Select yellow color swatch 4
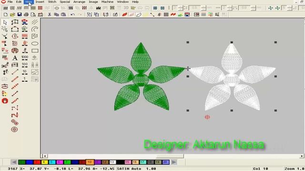This screenshot has height=171, width=305. tap(44, 162)
